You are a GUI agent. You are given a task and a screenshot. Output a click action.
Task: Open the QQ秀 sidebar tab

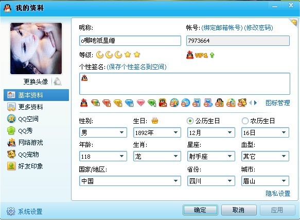(36, 131)
